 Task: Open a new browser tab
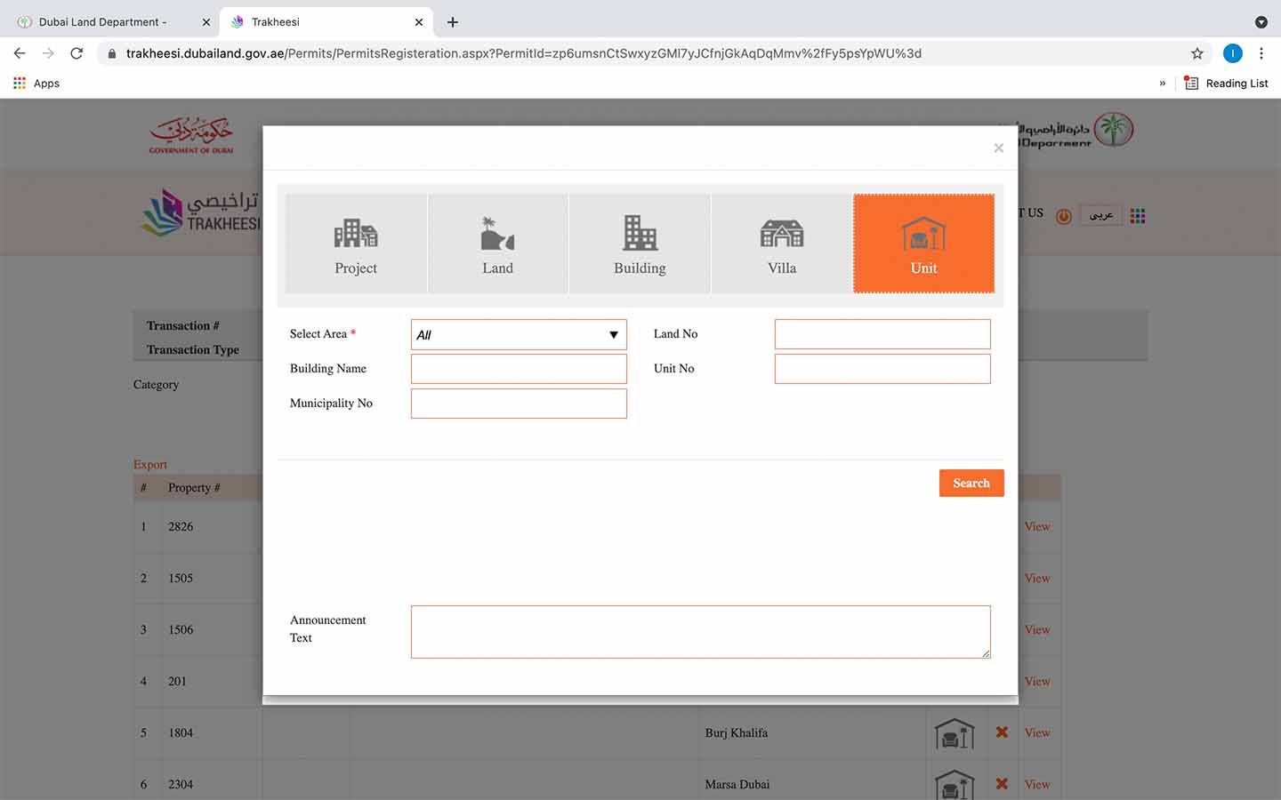click(x=453, y=22)
